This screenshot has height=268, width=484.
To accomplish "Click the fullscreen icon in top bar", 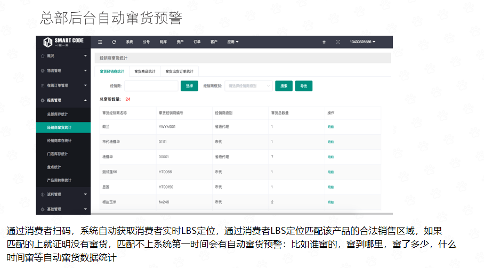I will click(x=338, y=42).
